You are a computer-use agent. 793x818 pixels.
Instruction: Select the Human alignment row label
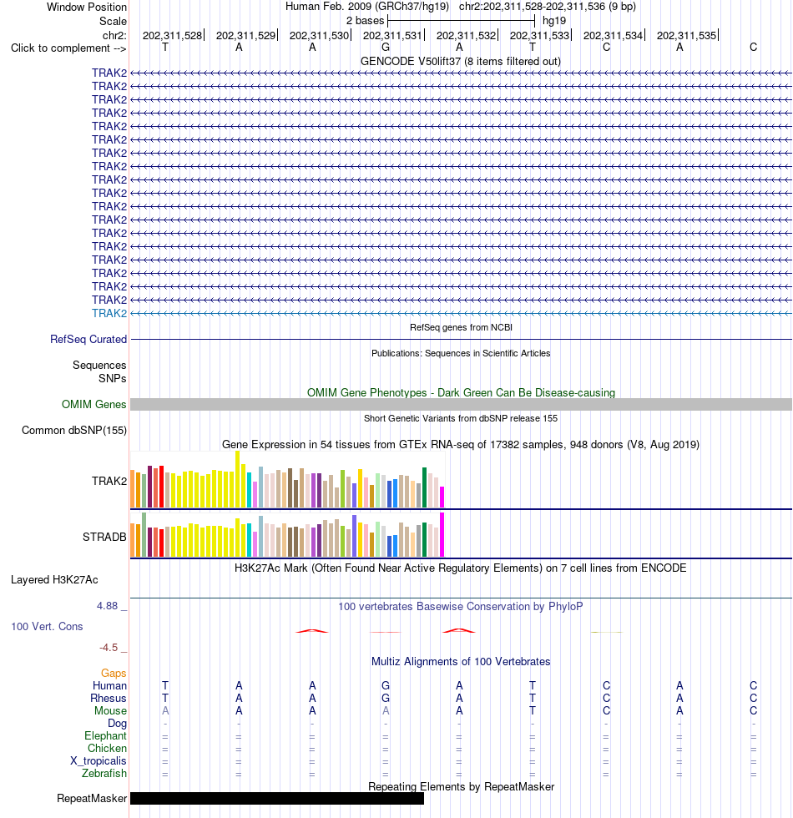tap(109, 685)
